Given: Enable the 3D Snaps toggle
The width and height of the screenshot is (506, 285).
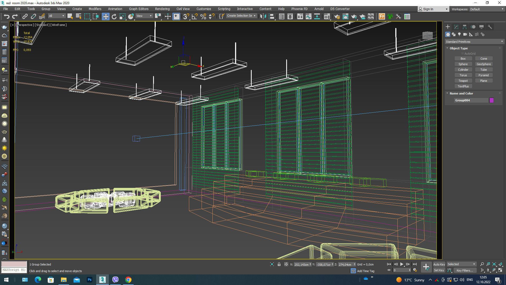Looking at the screenshot, I should click(x=186, y=16).
